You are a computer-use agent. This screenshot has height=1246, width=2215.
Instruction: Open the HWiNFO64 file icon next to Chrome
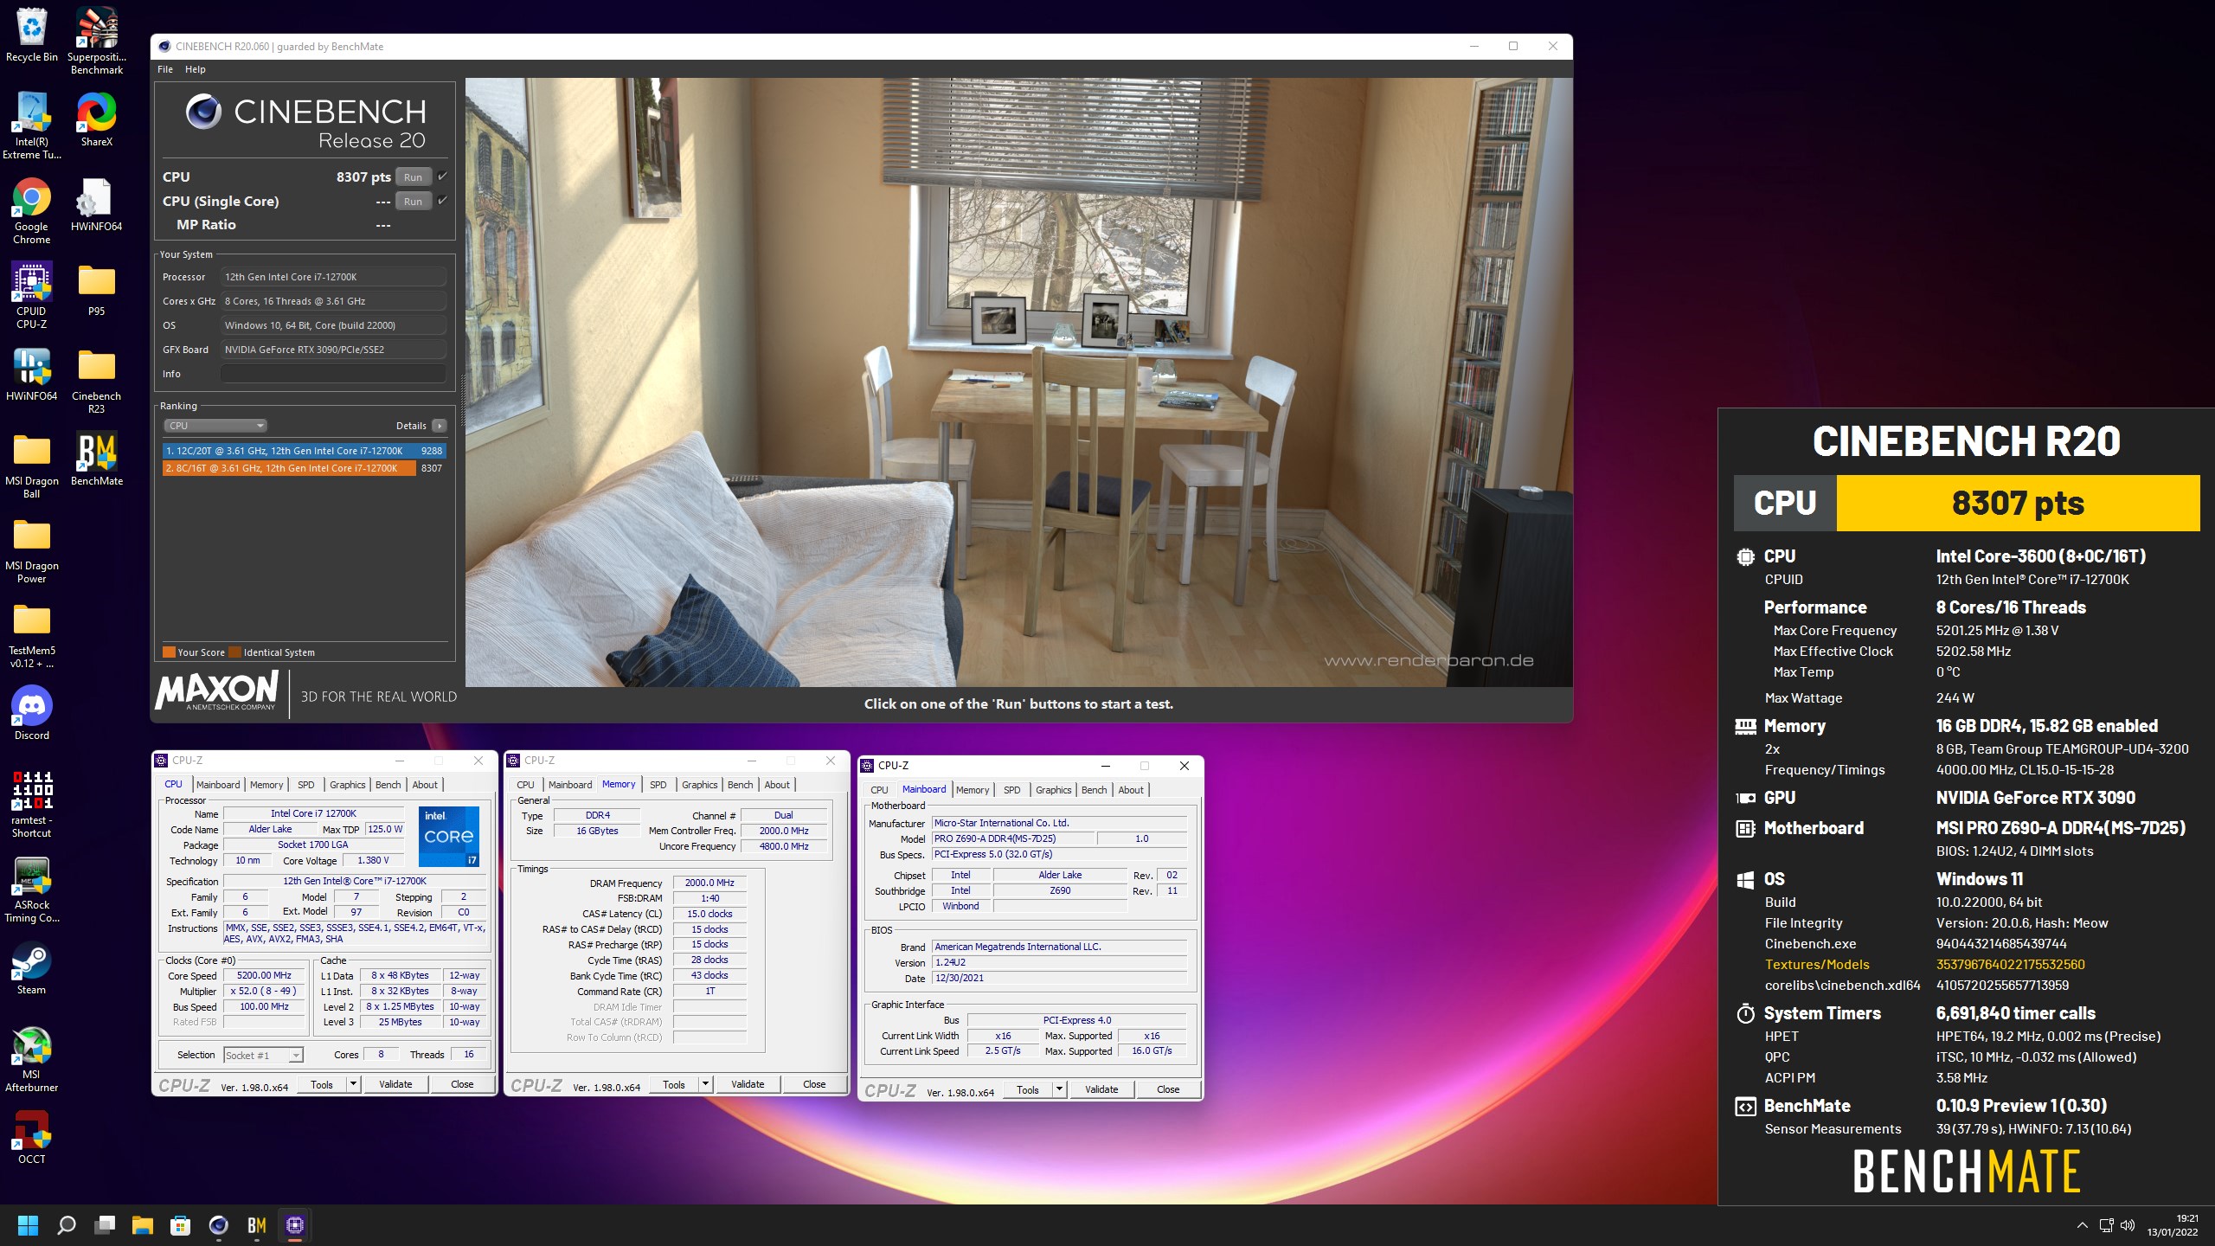(97, 205)
